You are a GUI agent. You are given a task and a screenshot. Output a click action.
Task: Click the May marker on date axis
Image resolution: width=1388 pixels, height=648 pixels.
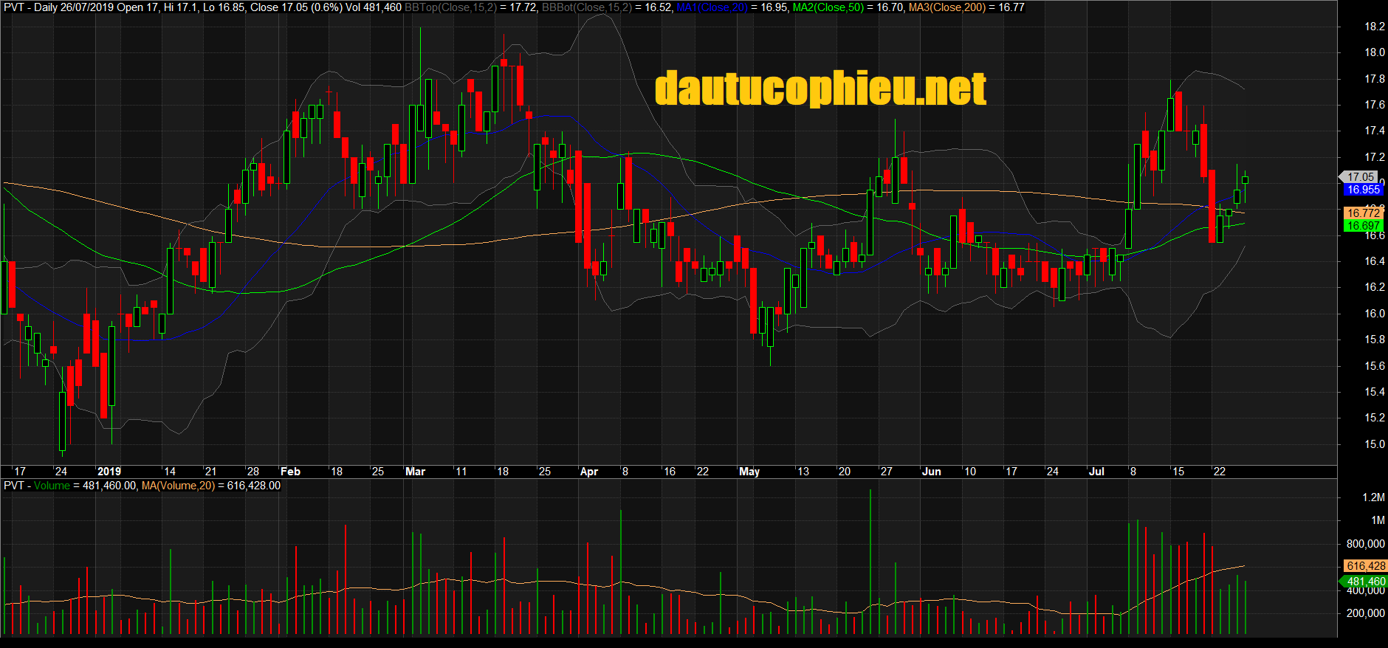point(749,472)
